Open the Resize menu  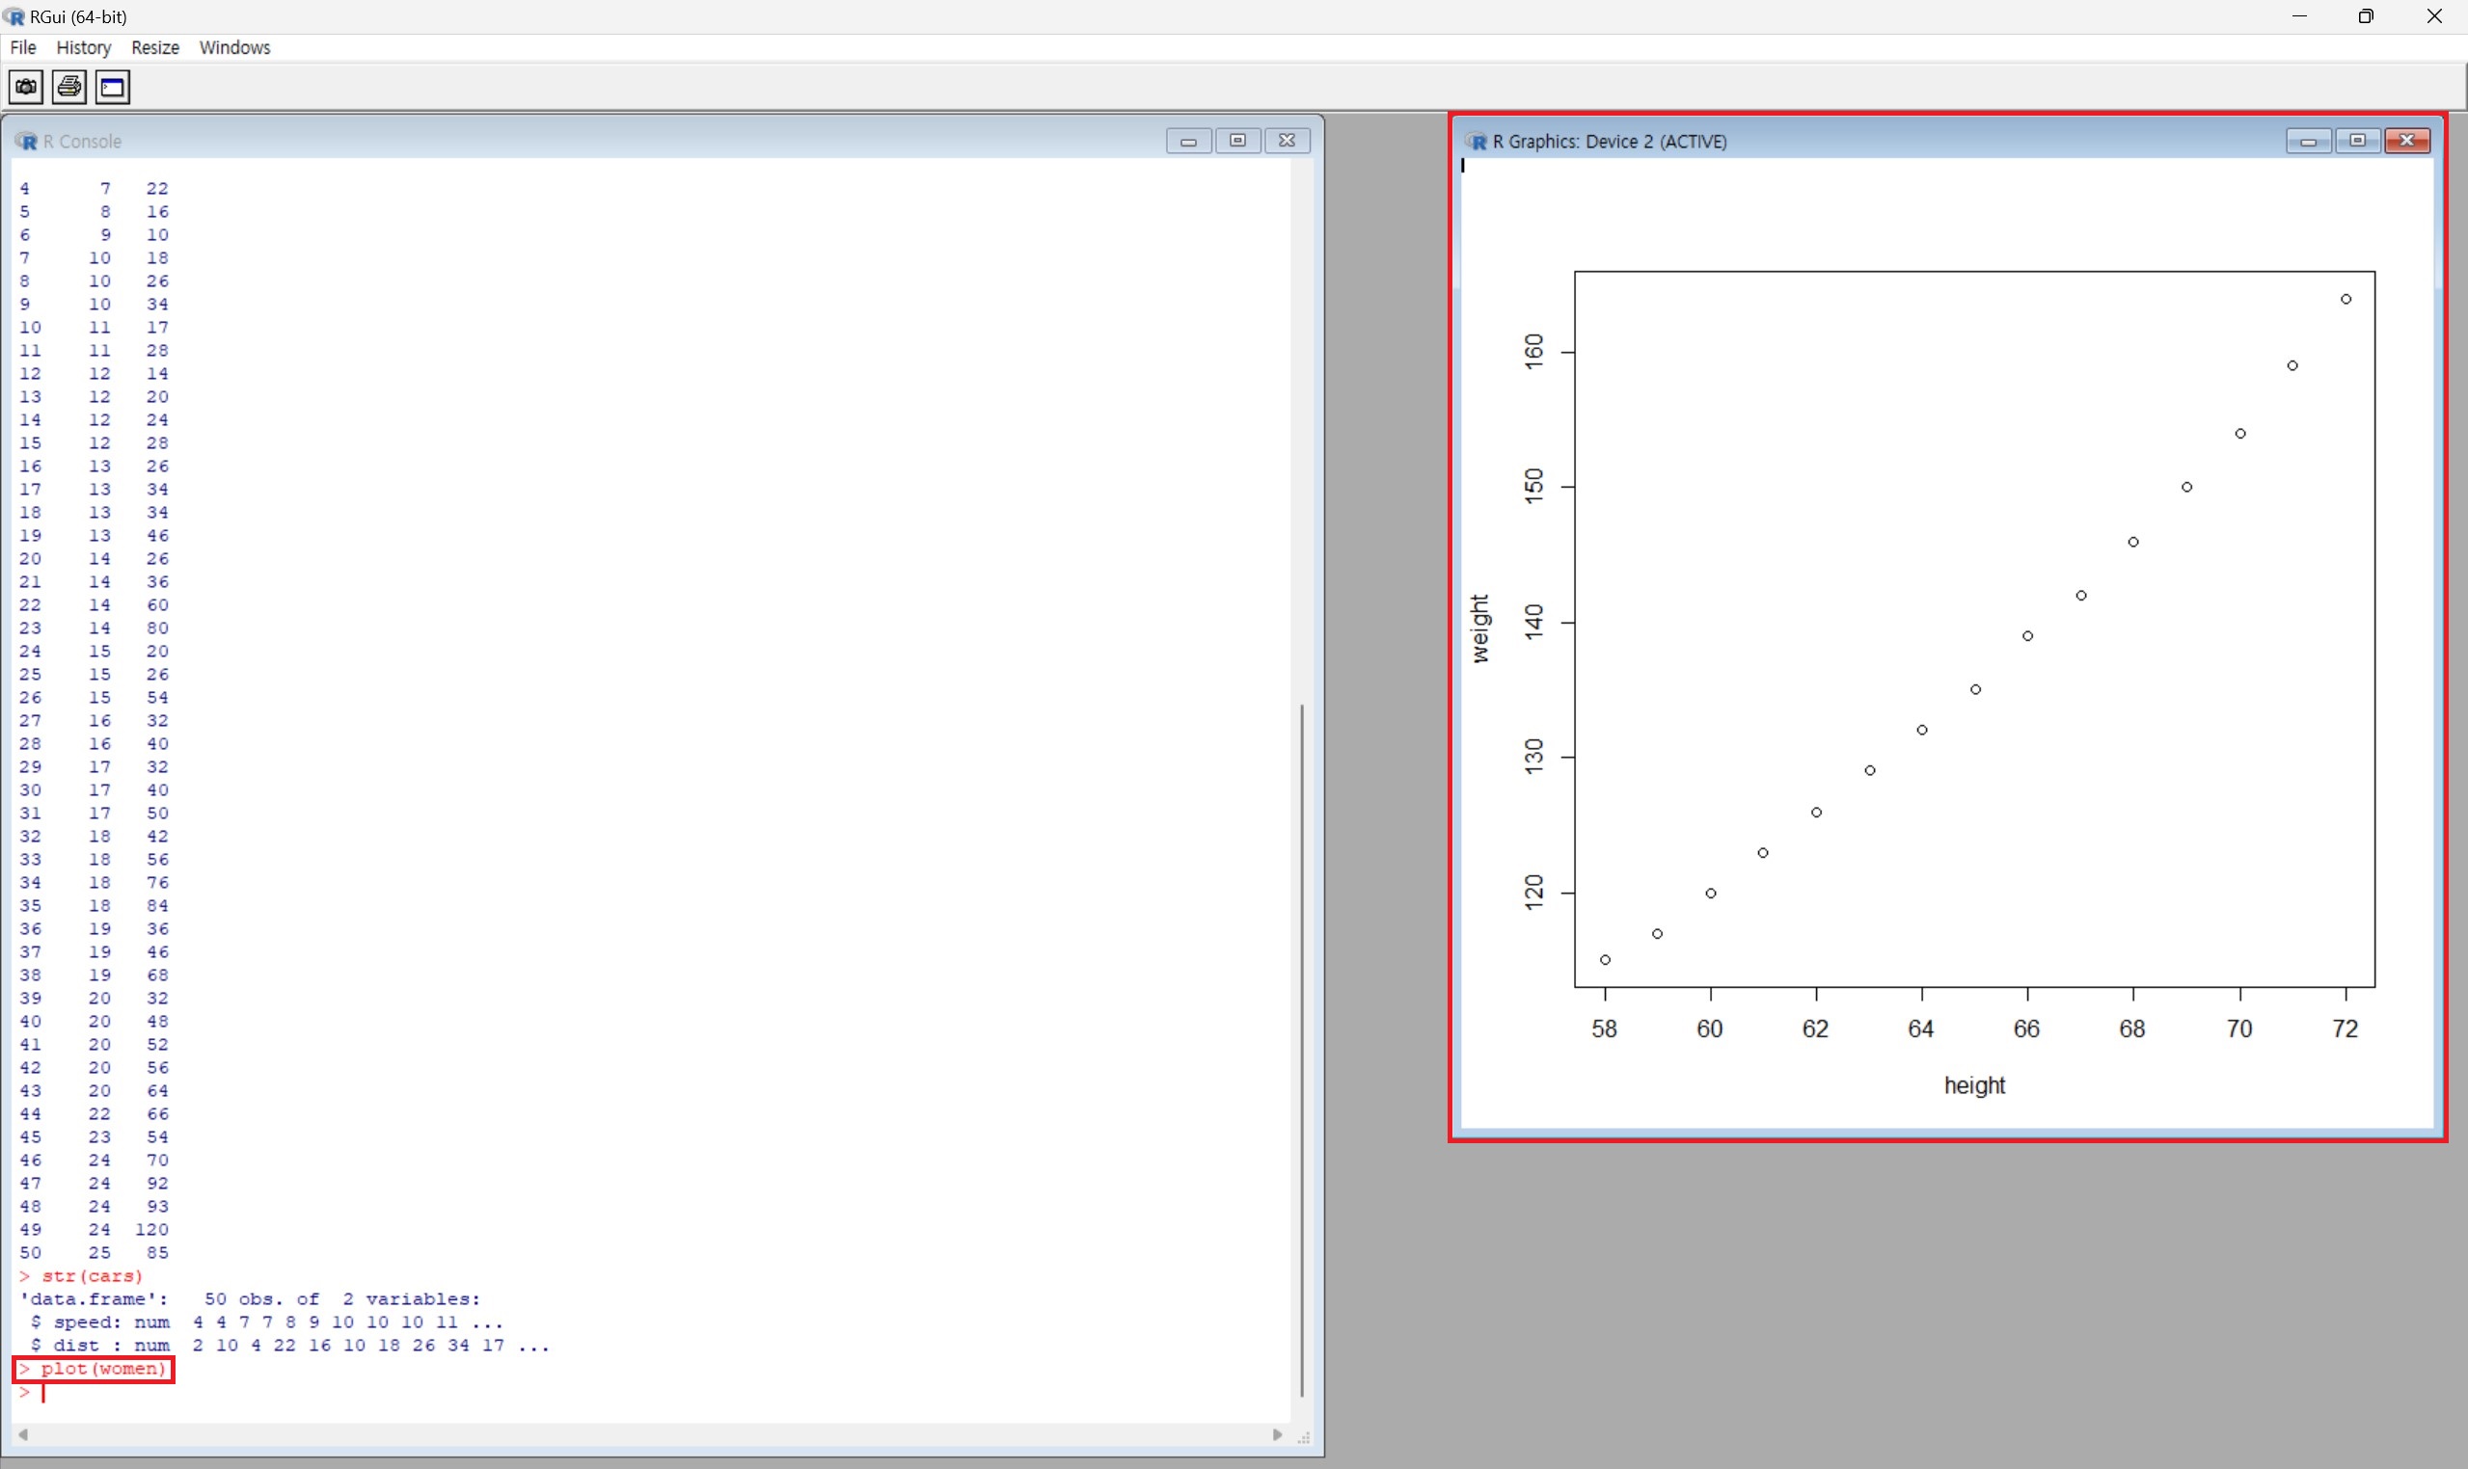click(x=154, y=47)
